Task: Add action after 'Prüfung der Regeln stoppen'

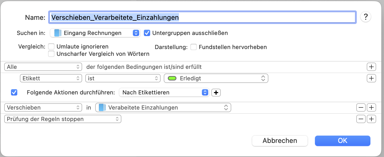Action: 371,119
